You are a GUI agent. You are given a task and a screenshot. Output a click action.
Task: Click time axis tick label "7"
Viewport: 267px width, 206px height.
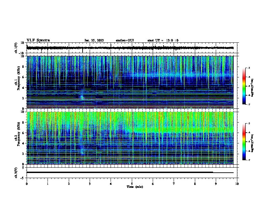point(174,184)
